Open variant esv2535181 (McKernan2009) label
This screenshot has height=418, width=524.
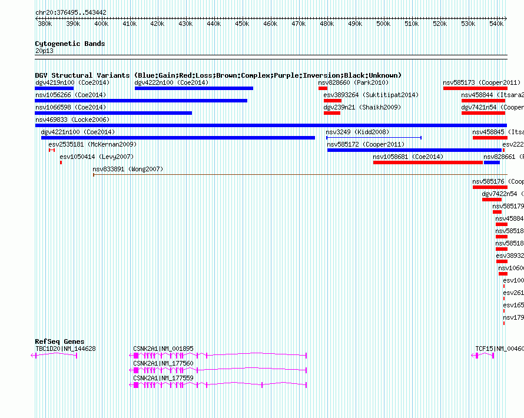[x=92, y=144]
